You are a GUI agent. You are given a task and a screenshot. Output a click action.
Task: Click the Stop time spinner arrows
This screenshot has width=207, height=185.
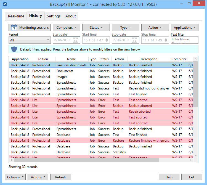point(166,40)
